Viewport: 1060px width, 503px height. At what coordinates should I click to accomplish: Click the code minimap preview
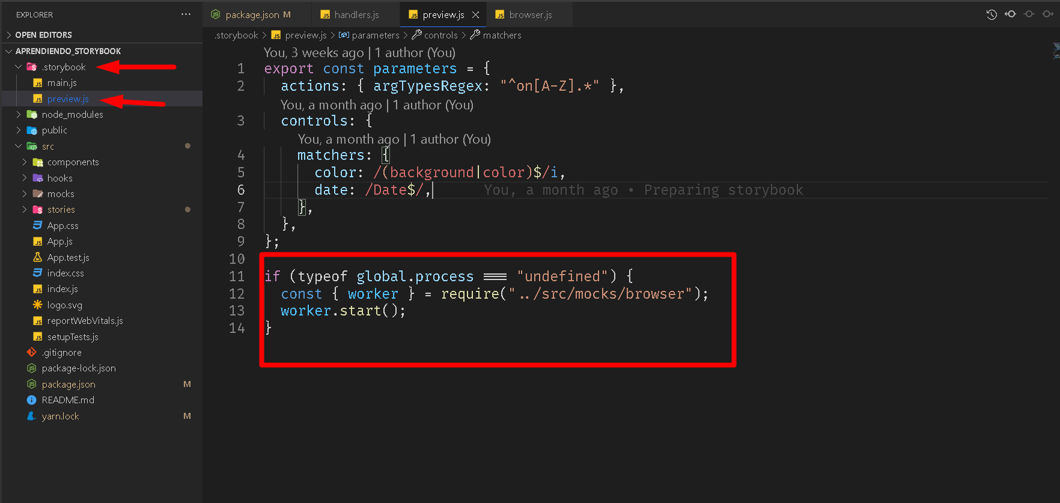point(1056,50)
